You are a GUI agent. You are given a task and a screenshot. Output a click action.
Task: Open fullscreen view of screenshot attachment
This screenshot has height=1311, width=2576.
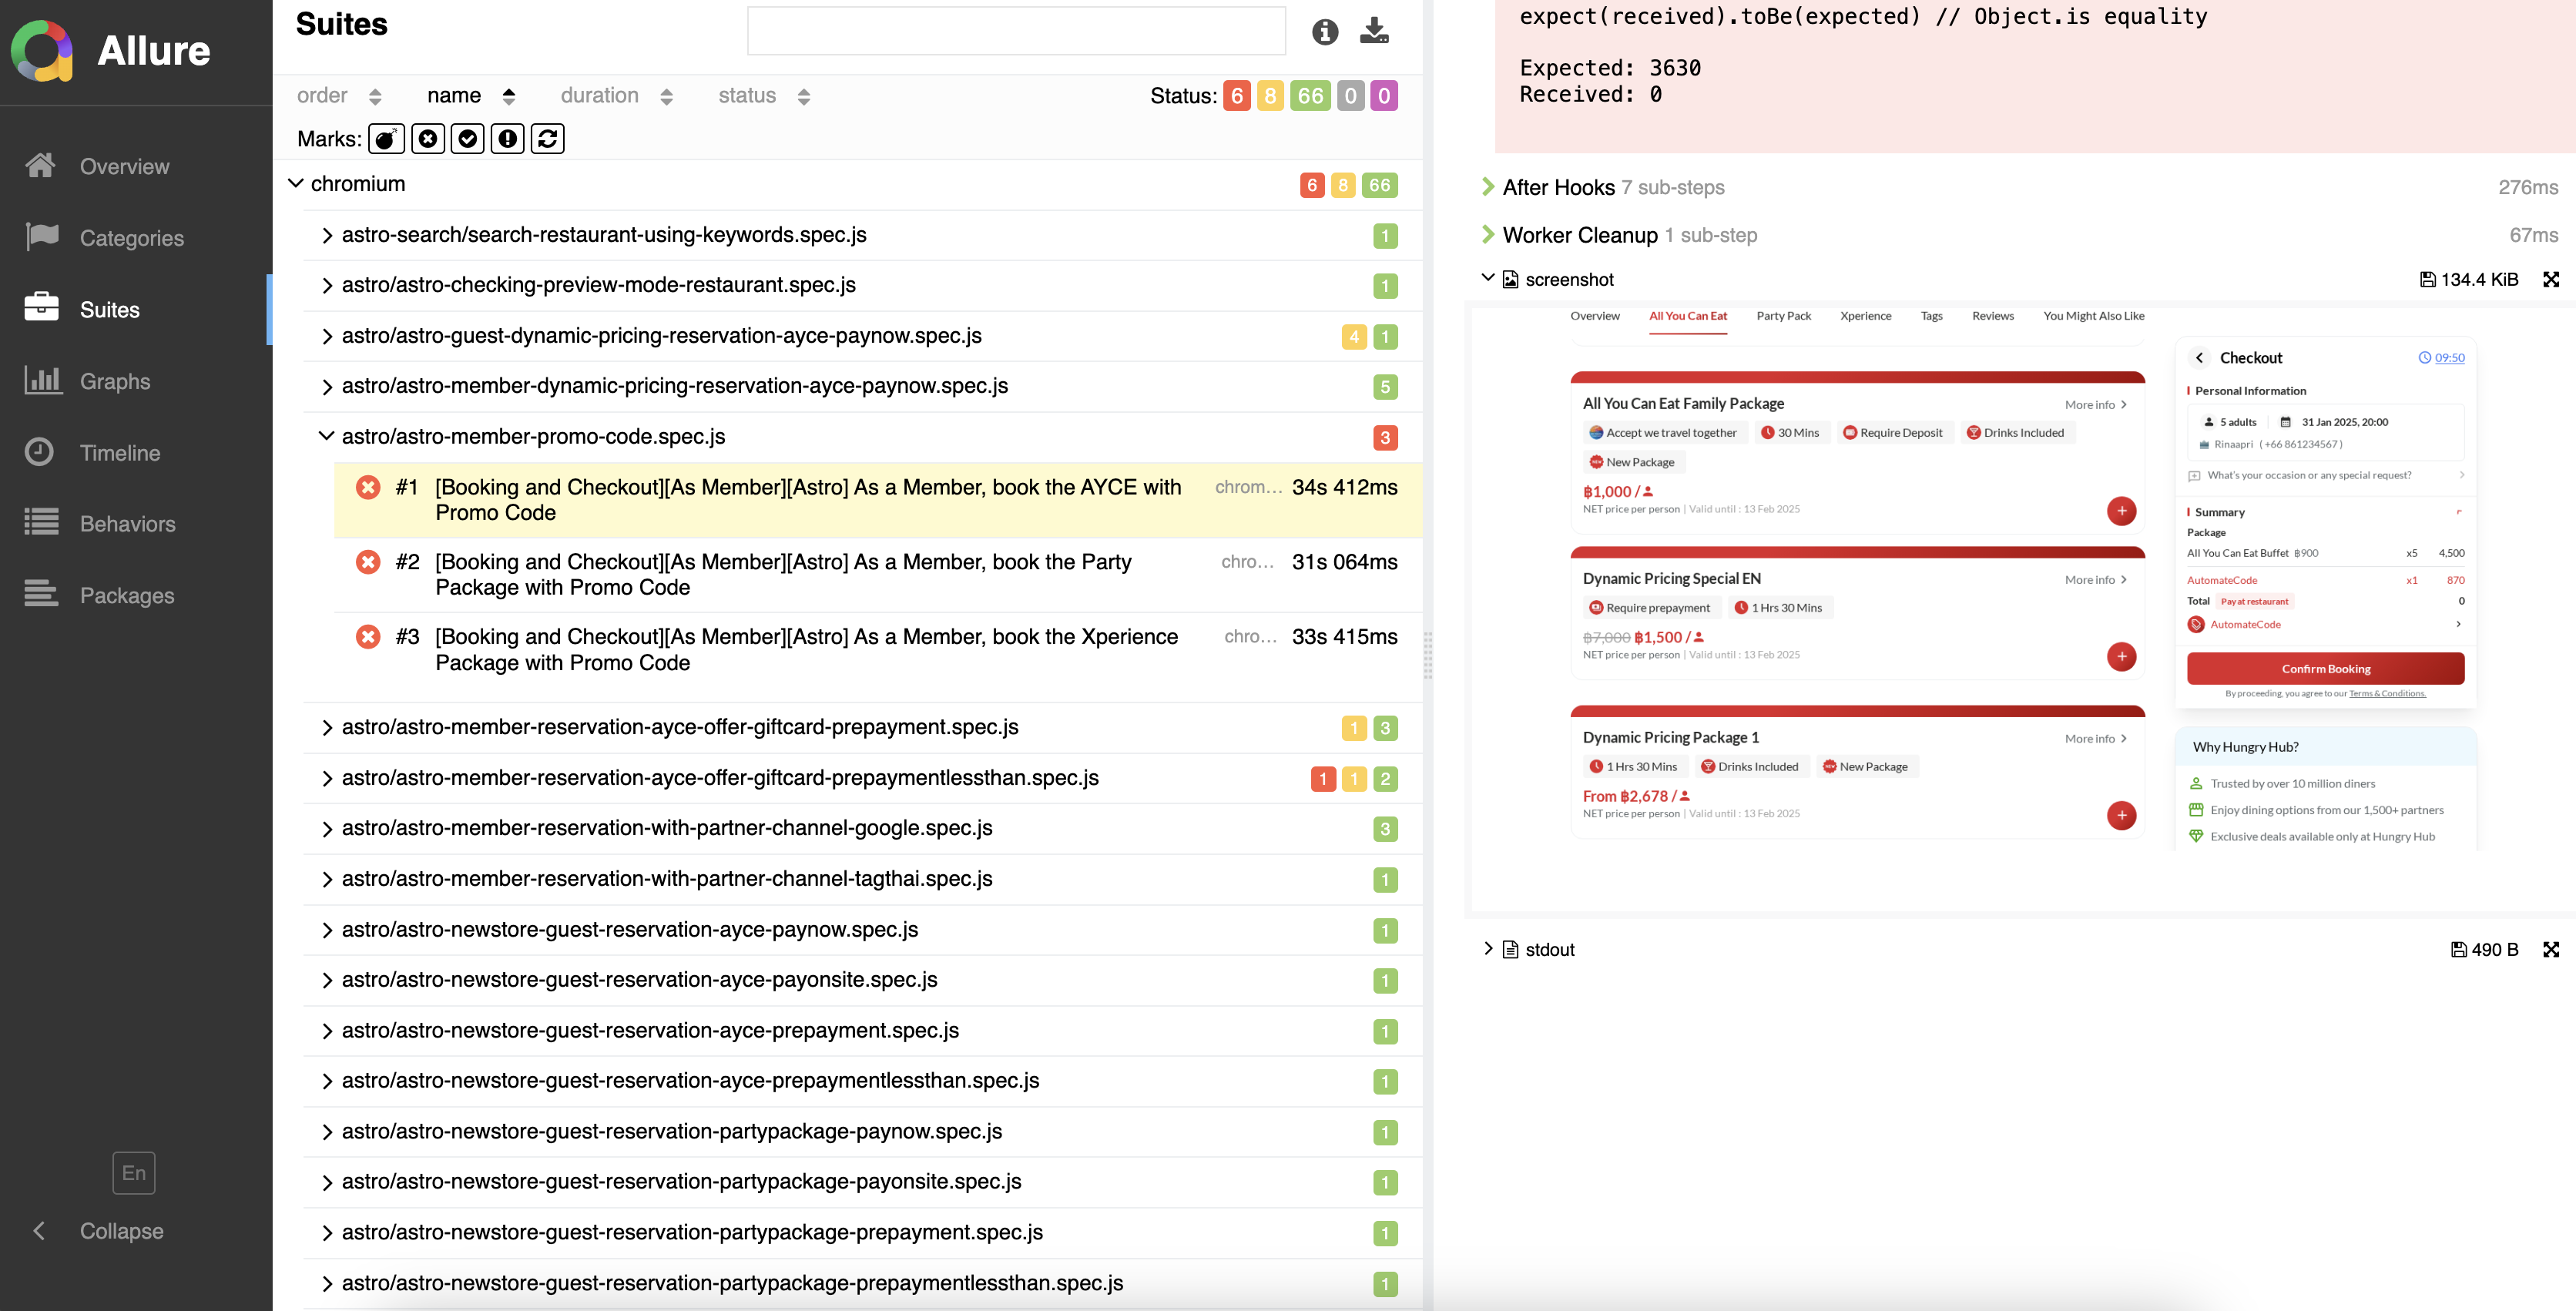[x=2550, y=280]
